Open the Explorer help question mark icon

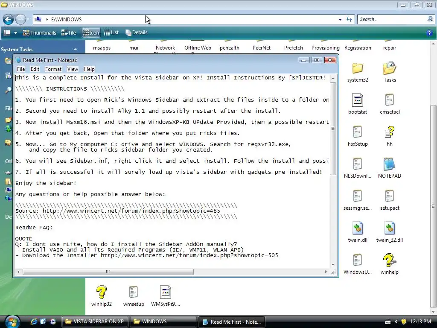429,33
